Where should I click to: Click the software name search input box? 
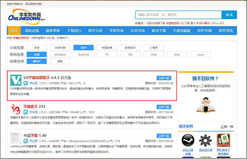click(x=178, y=15)
